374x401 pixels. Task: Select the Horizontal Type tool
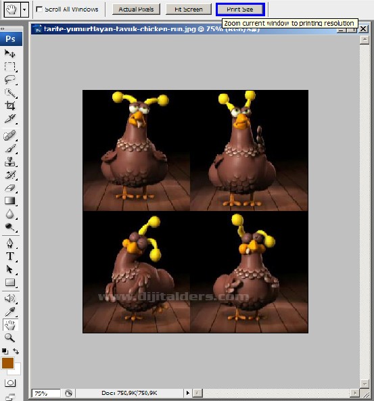tap(10, 256)
